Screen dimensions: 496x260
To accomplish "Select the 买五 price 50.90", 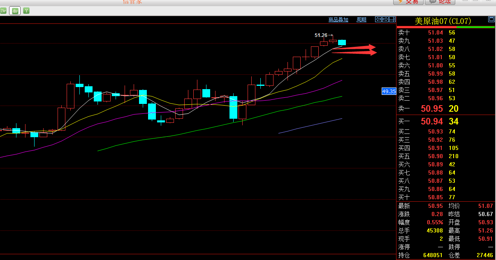I will click(436, 156).
